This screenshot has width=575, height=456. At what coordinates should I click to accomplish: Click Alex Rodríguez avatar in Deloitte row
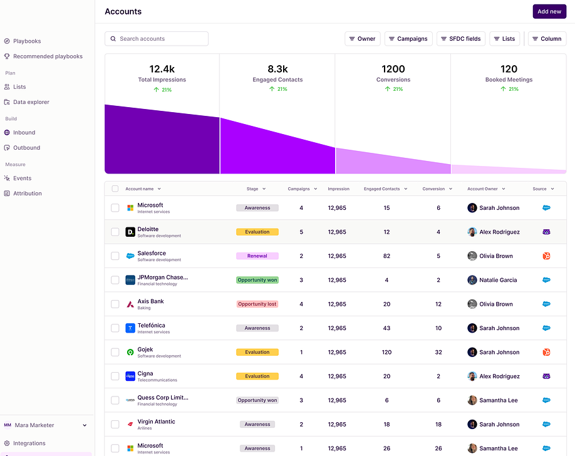[x=472, y=232]
